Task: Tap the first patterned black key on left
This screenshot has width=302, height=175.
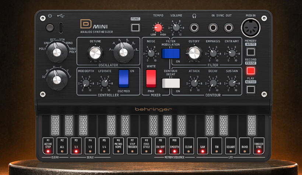Action: click(x=55, y=125)
